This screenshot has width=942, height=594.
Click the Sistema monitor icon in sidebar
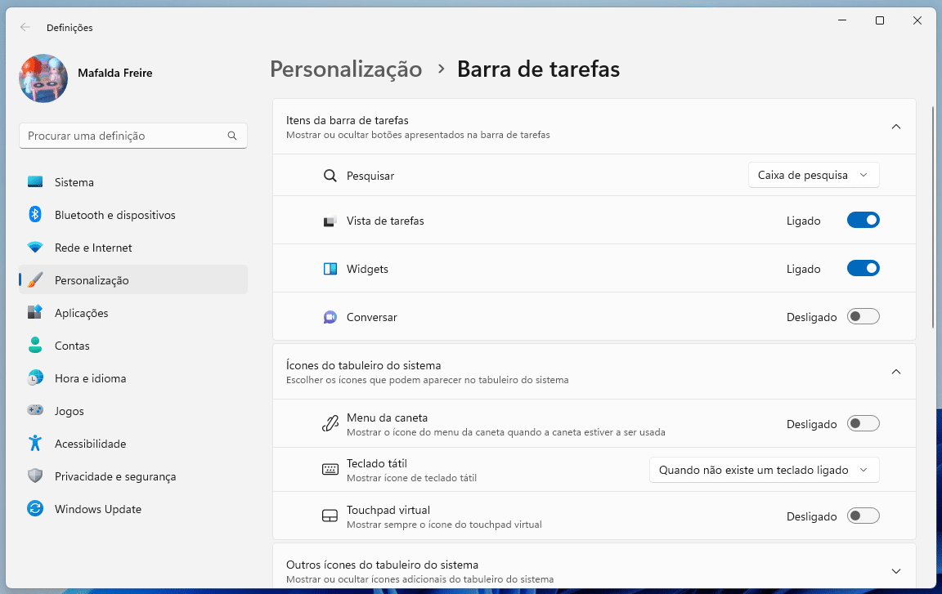[34, 182]
